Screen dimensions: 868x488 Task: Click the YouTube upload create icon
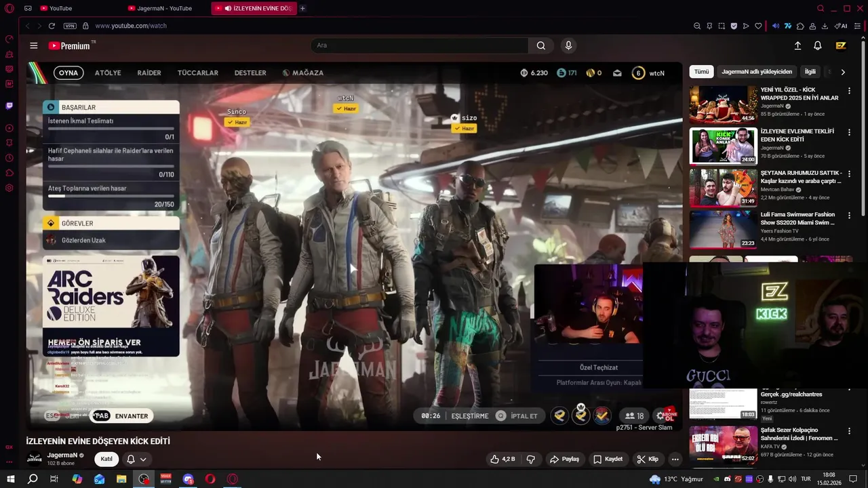797,45
